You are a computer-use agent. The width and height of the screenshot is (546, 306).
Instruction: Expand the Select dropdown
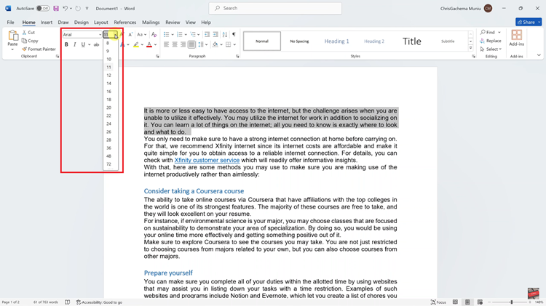tap(491, 49)
